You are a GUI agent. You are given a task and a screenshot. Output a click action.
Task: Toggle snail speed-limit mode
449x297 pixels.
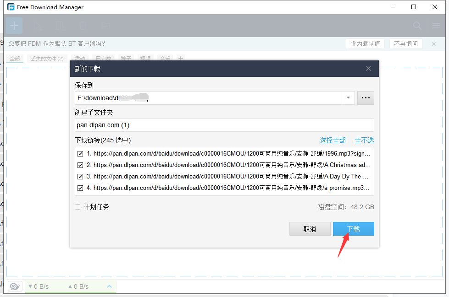[x=15, y=286]
